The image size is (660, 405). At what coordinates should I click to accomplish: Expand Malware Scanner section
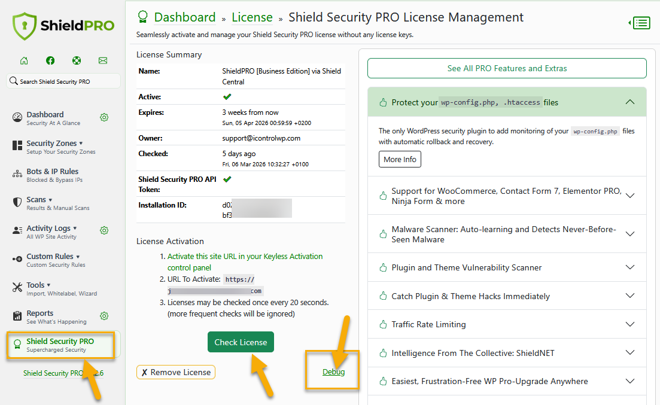507,234
